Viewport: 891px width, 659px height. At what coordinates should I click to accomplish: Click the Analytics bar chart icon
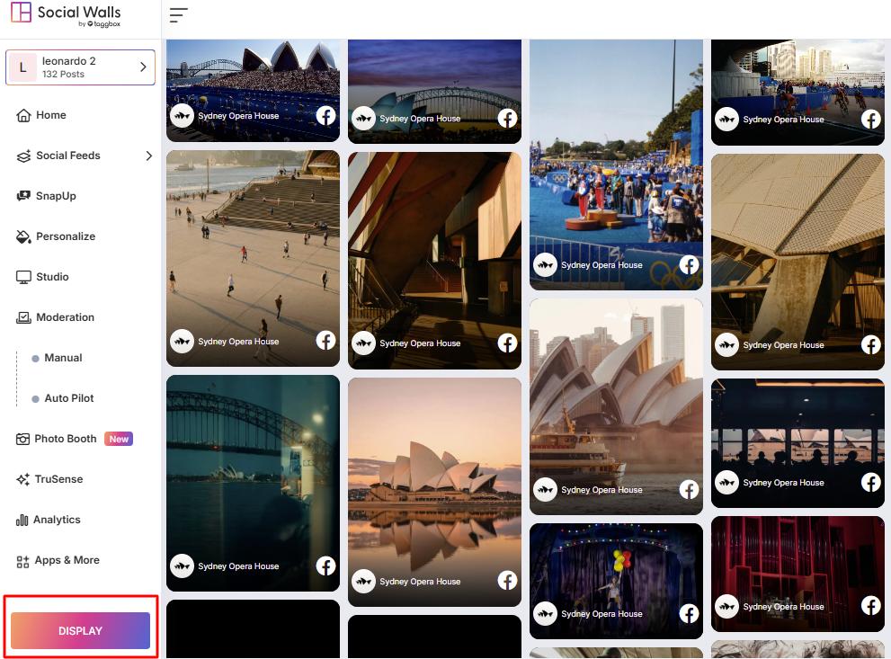pyautogui.click(x=22, y=520)
